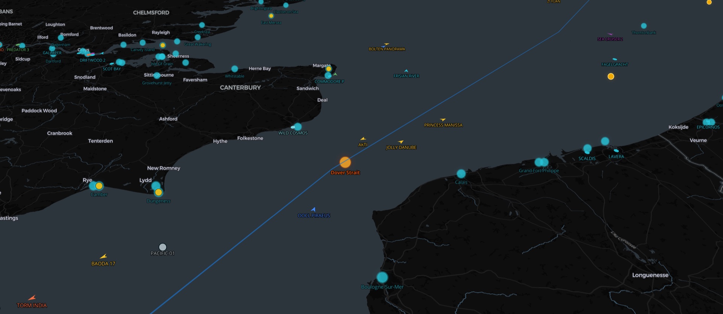Image resolution: width=723 pixels, height=314 pixels.
Task: Click the SCALDIS vessel label
Action: coord(587,159)
